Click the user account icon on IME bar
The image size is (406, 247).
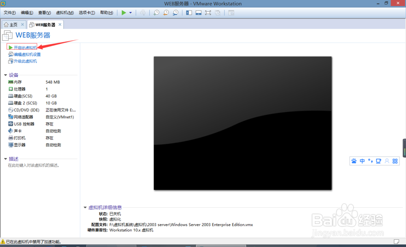click(x=387, y=161)
